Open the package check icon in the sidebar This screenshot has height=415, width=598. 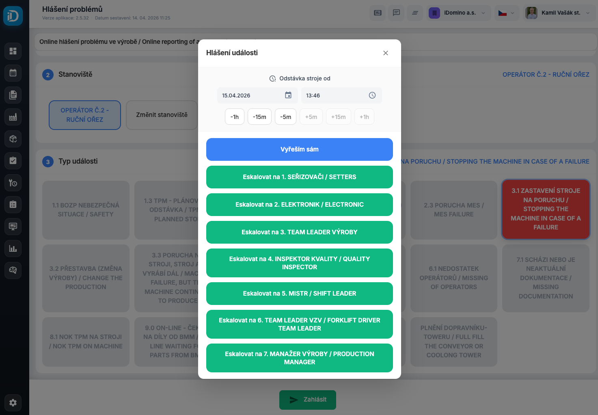coord(13,139)
